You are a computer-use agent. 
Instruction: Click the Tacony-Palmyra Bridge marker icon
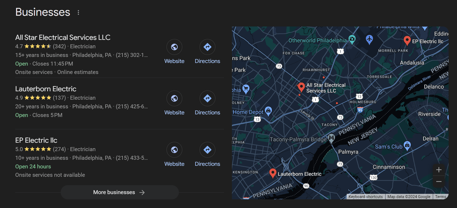(331, 138)
